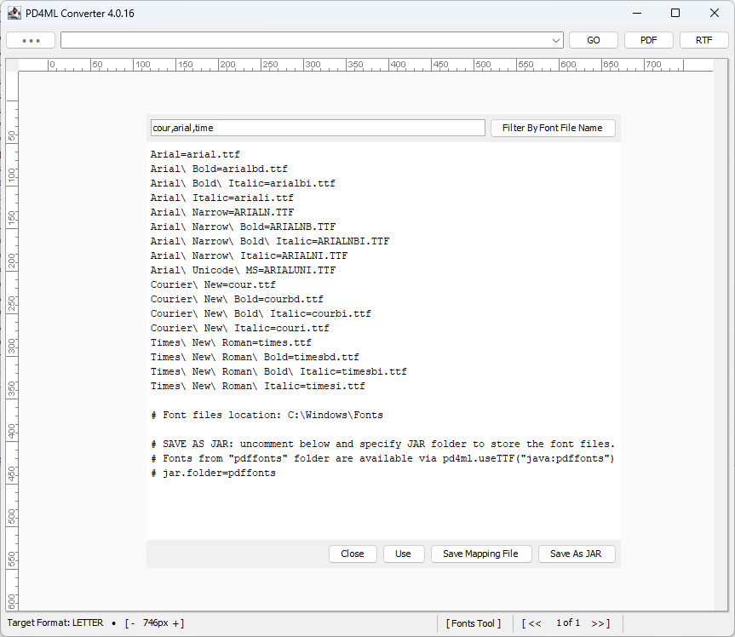
Task: Click line ending with ARIALNBI.TTF
Action: tap(270, 241)
